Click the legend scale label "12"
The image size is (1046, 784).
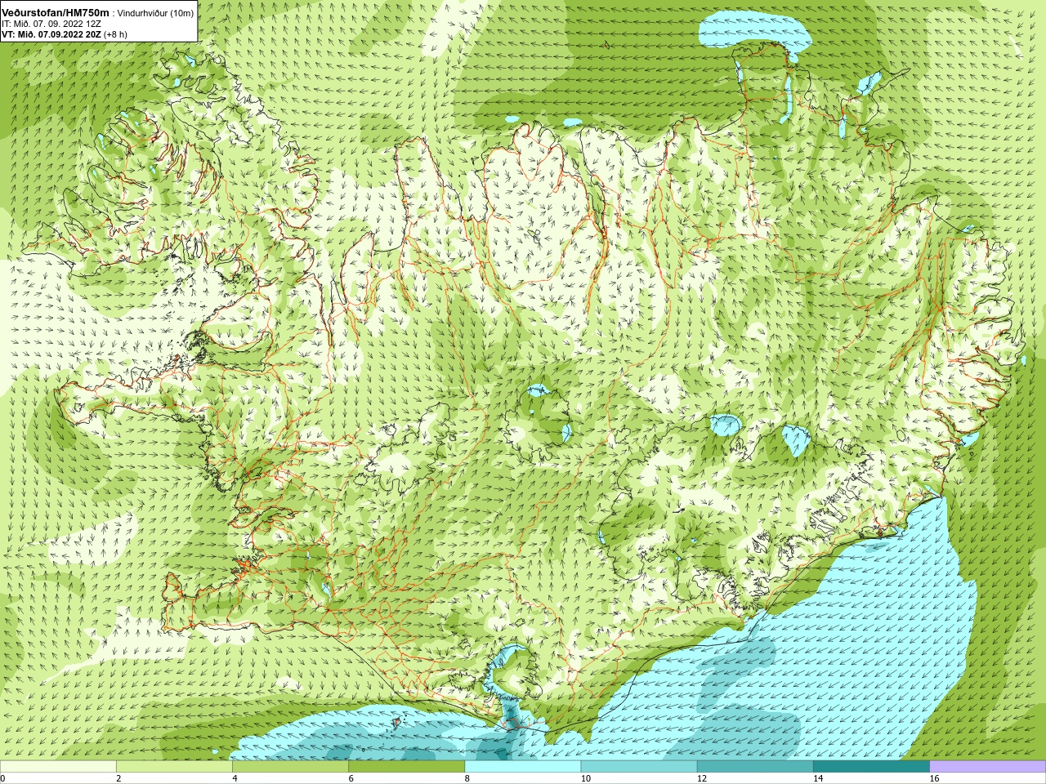pyautogui.click(x=701, y=778)
